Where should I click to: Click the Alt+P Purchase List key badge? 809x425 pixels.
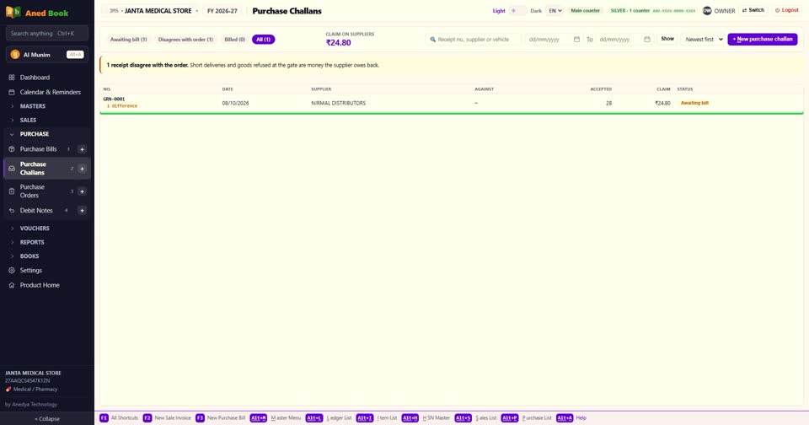[x=510, y=417]
